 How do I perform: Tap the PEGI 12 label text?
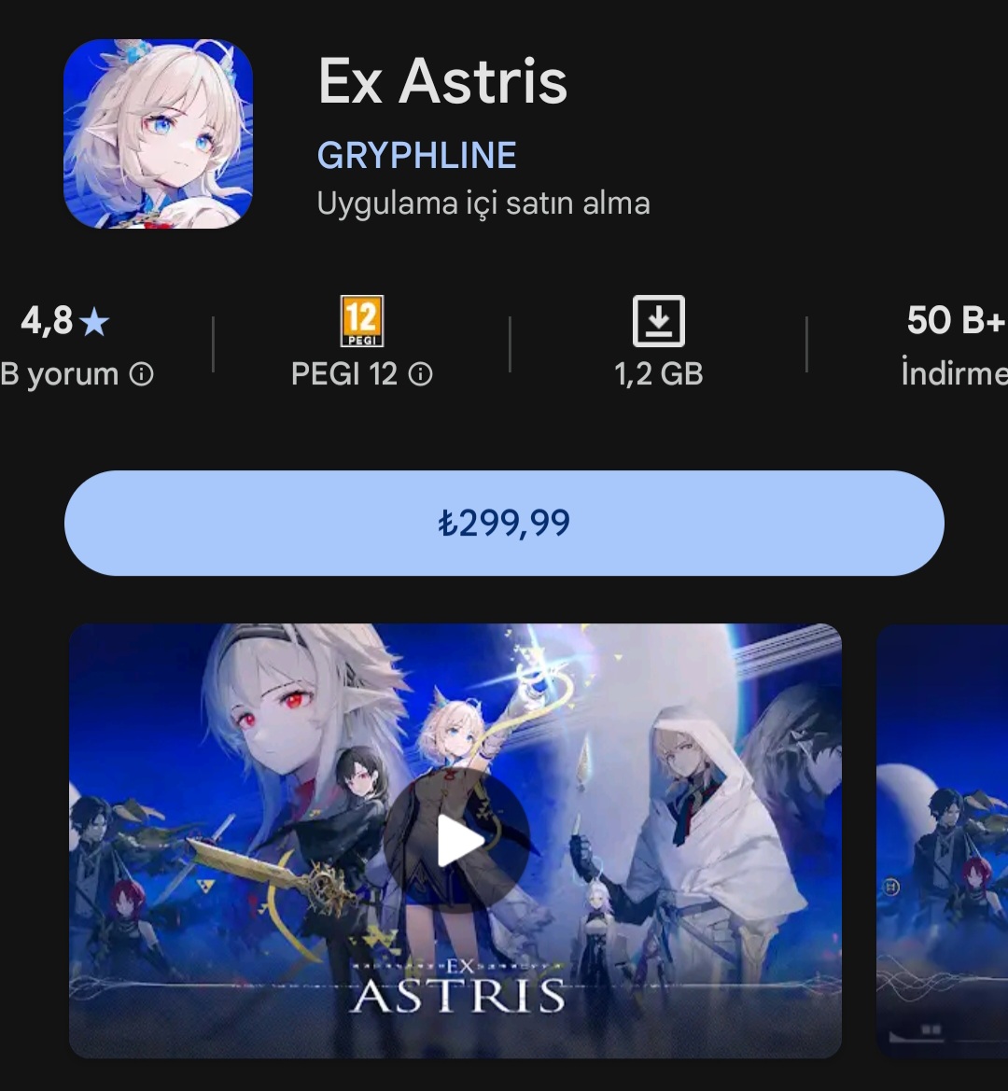tap(343, 374)
